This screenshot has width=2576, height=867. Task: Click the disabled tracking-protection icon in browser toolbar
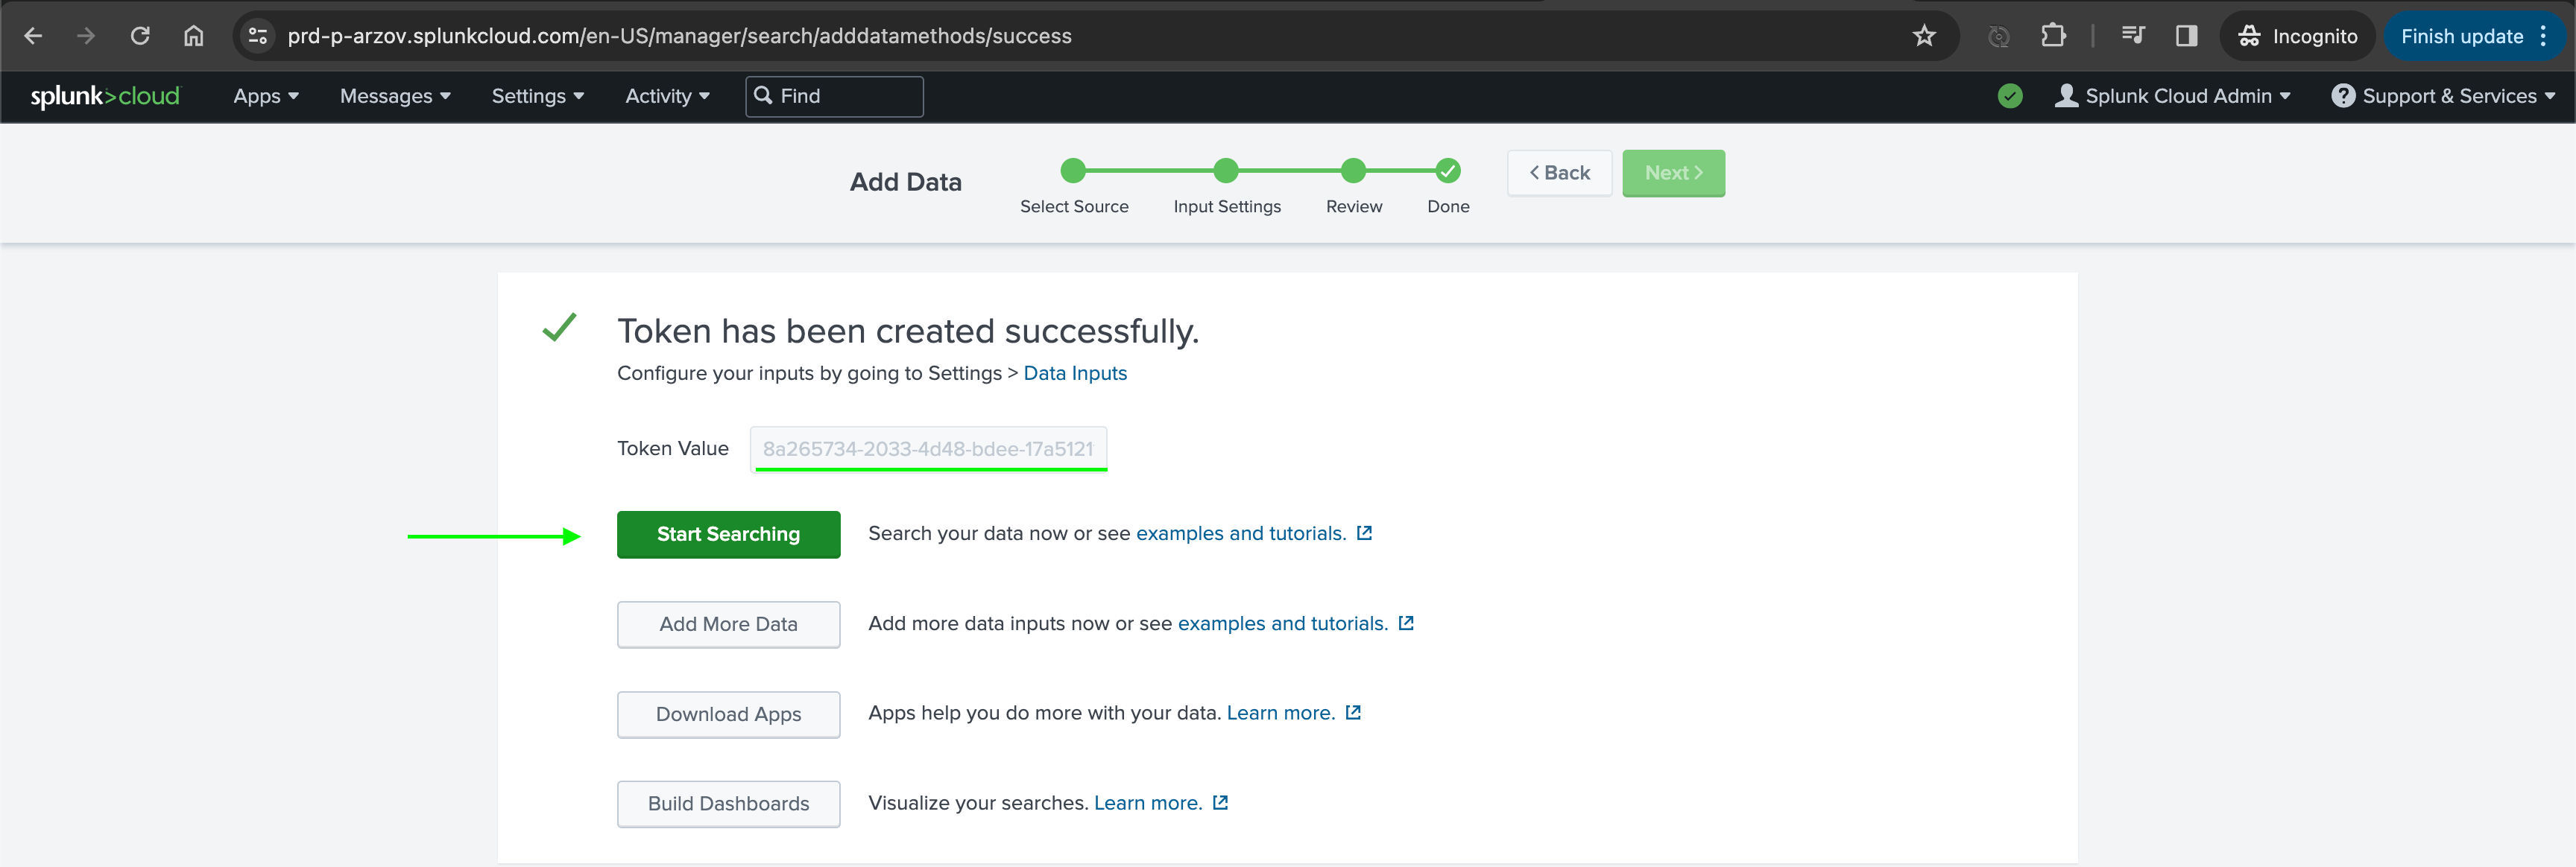pyautogui.click(x=1998, y=36)
